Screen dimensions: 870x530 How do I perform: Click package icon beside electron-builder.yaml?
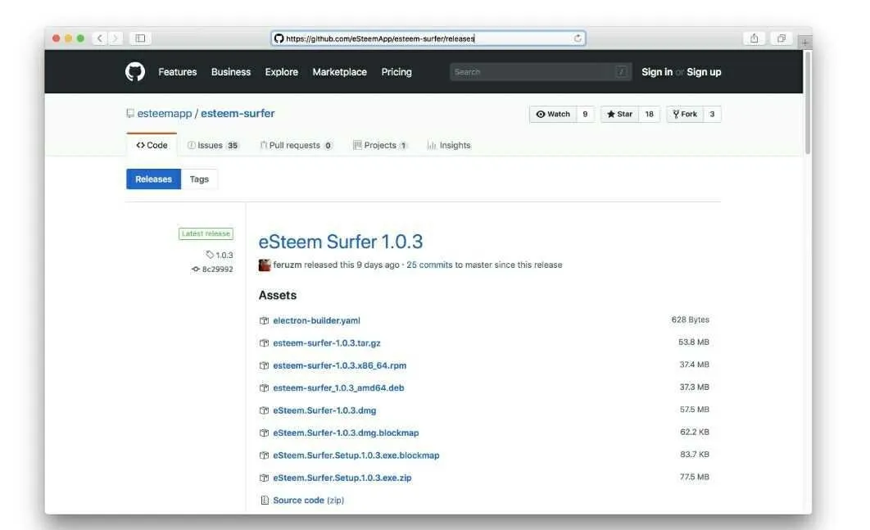point(264,321)
